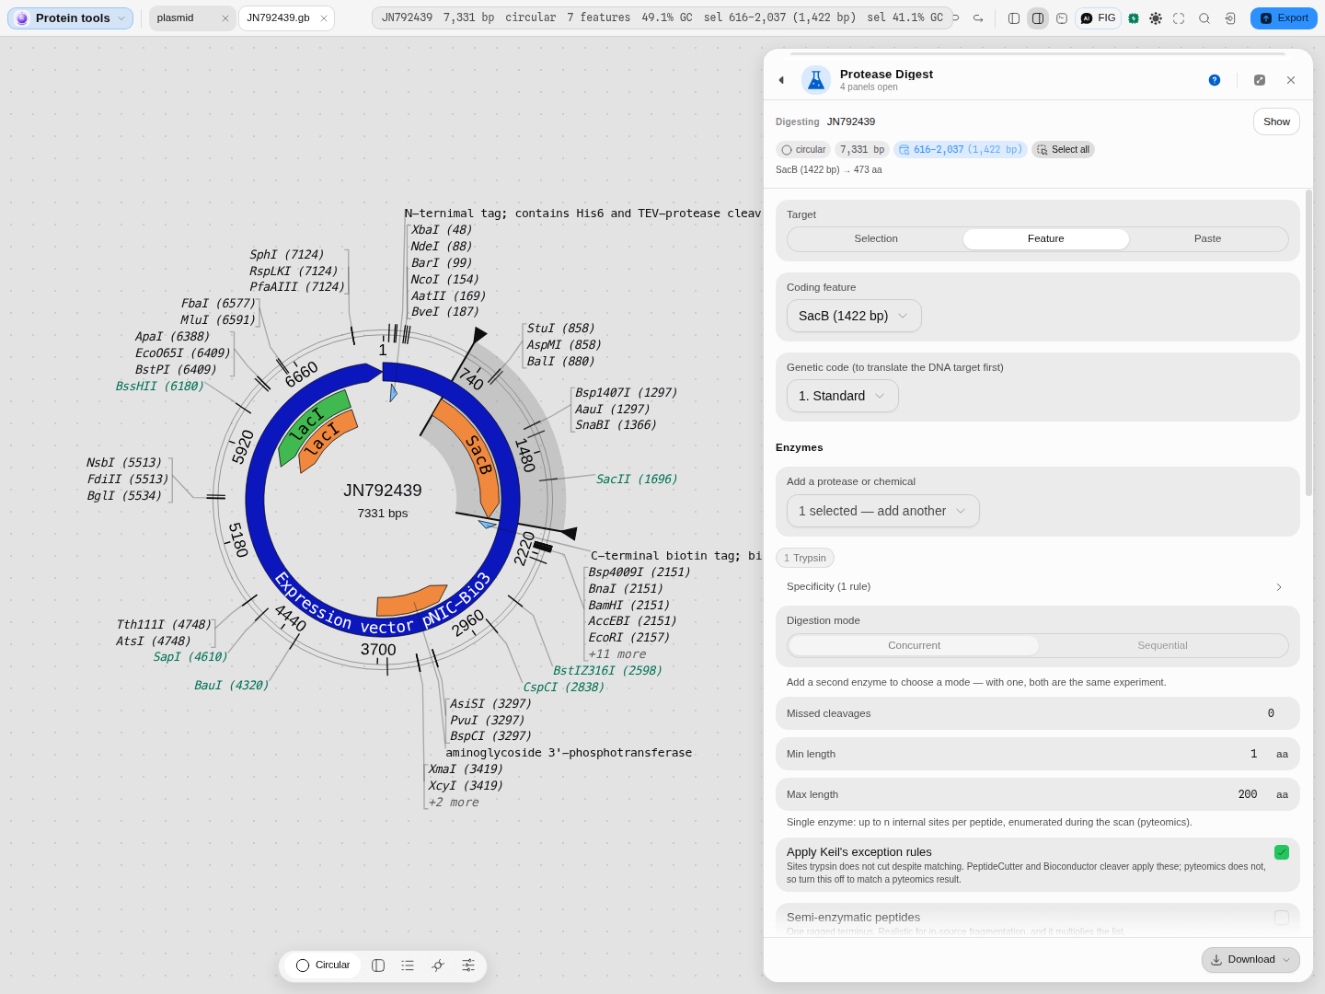The width and height of the screenshot is (1325, 994).
Task: Open the restriction enzyme cut-site icon
Action: [438, 965]
